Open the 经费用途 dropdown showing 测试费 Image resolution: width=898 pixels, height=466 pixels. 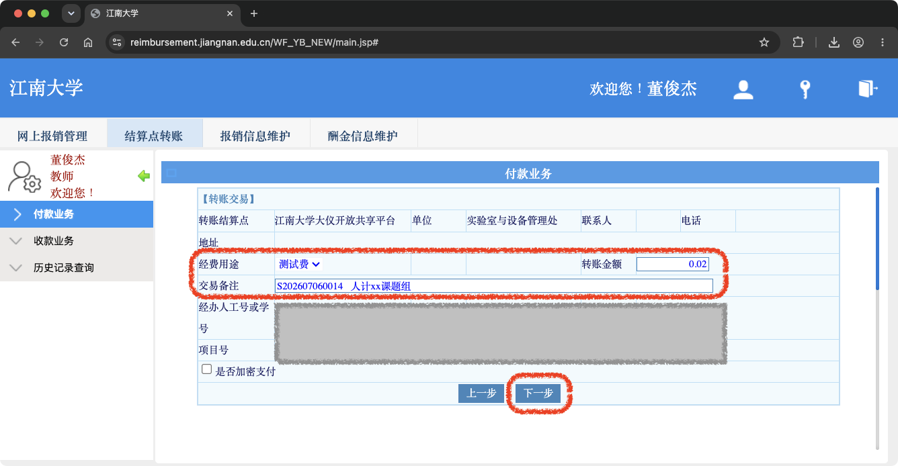pyautogui.click(x=300, y=265)
